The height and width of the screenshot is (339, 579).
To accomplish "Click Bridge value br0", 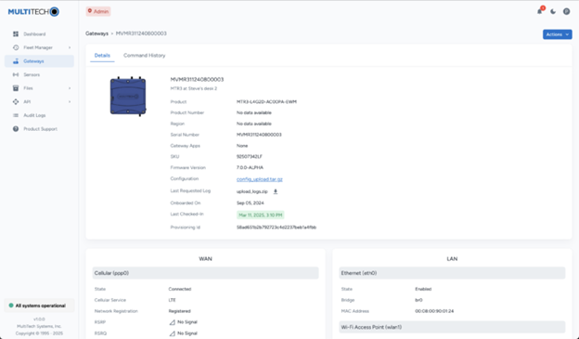I will (418, 300).
